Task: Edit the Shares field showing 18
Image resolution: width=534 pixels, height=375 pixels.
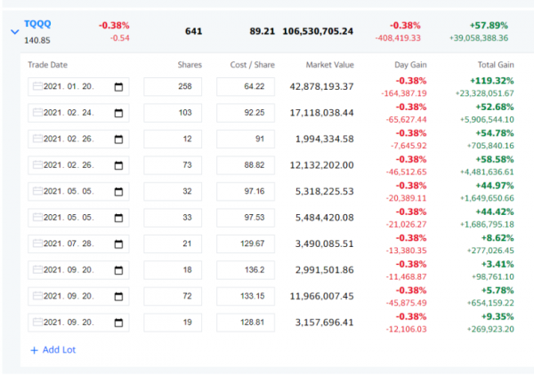Action: click(173, 270)
